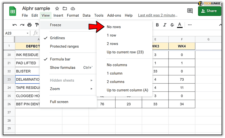
Task: Click the Redo arrow in toolbar
Action: tap(22, 25)
